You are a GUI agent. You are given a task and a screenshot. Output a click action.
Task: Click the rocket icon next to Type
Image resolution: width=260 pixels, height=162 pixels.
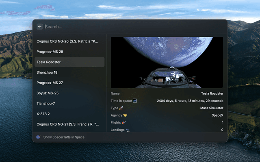coord(121,108)
